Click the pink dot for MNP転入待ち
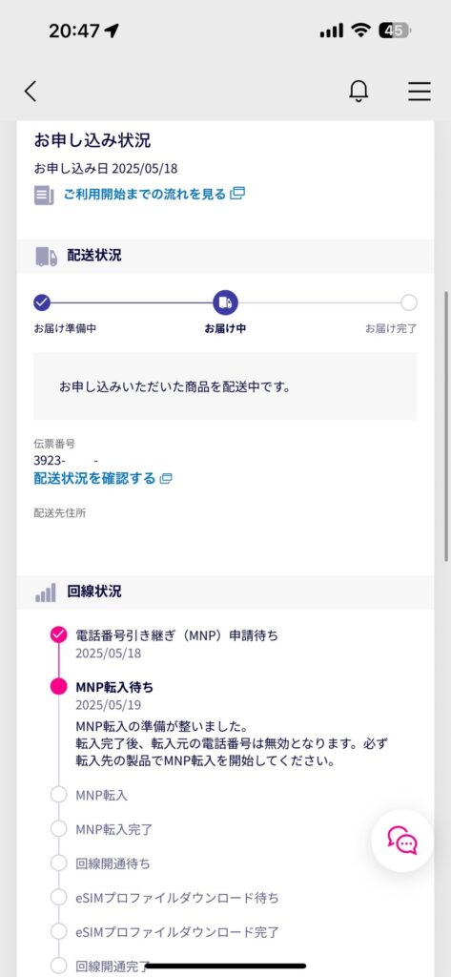 [58, 687]
